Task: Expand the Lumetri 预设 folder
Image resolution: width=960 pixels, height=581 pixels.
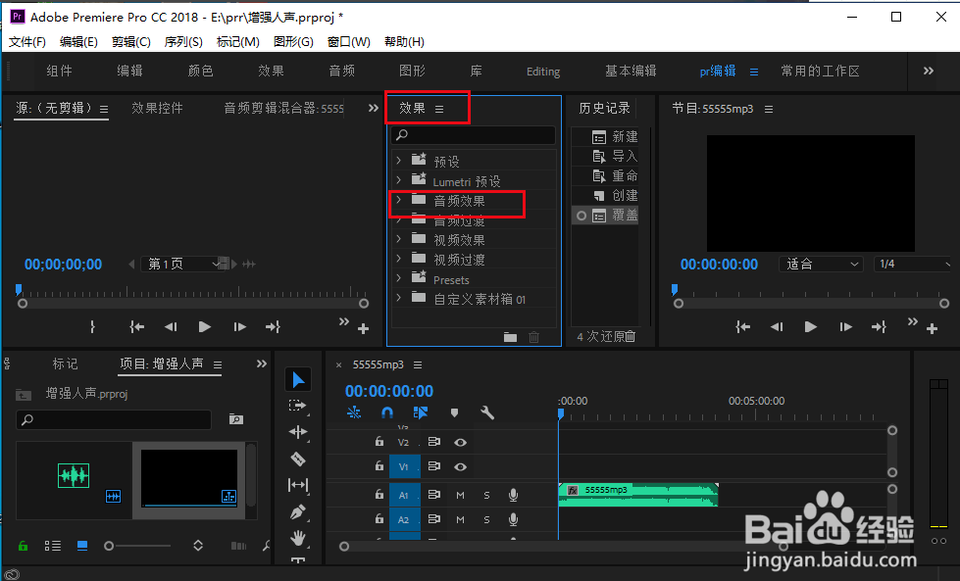Action: pyautogui.click(x=398, y=180)
